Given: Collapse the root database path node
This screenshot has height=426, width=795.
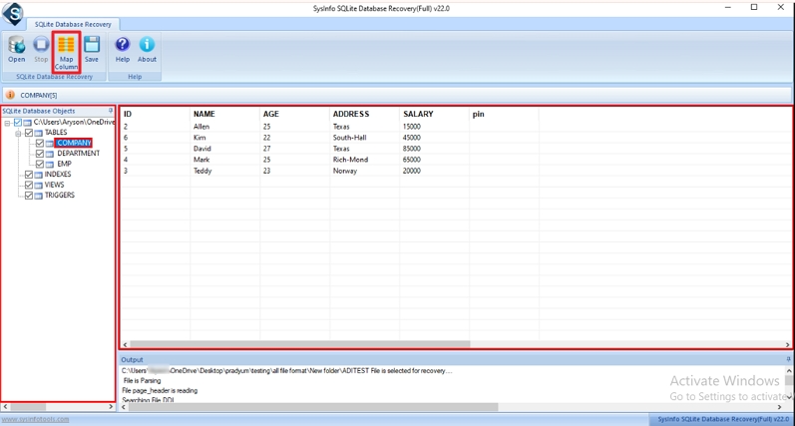Looking at the screenshot, I should tap(7, 123).
